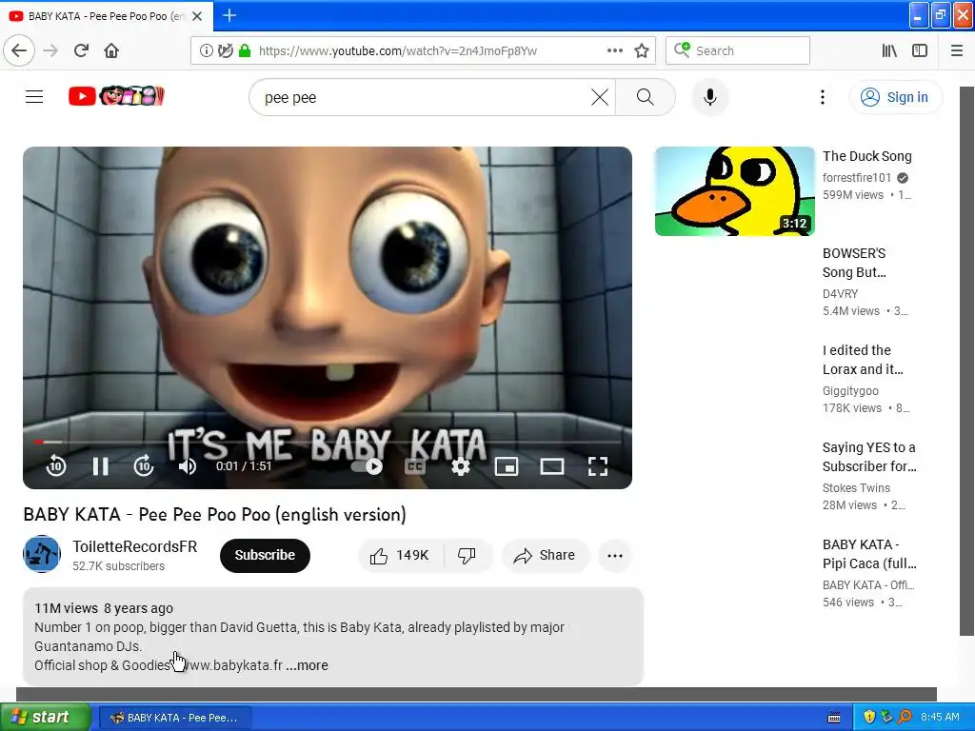The height and width of the screenshot is (731, 975).
Task: Pause the video
Action: click(x=101, y=466)
